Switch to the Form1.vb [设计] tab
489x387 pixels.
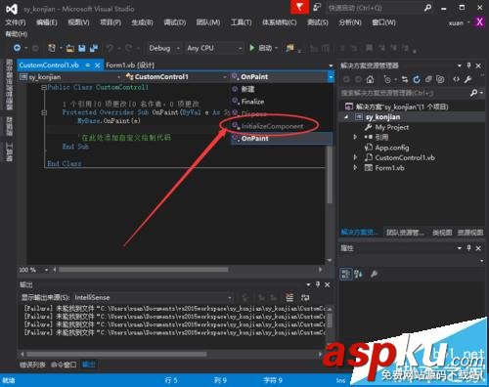(x=130, y=65)
